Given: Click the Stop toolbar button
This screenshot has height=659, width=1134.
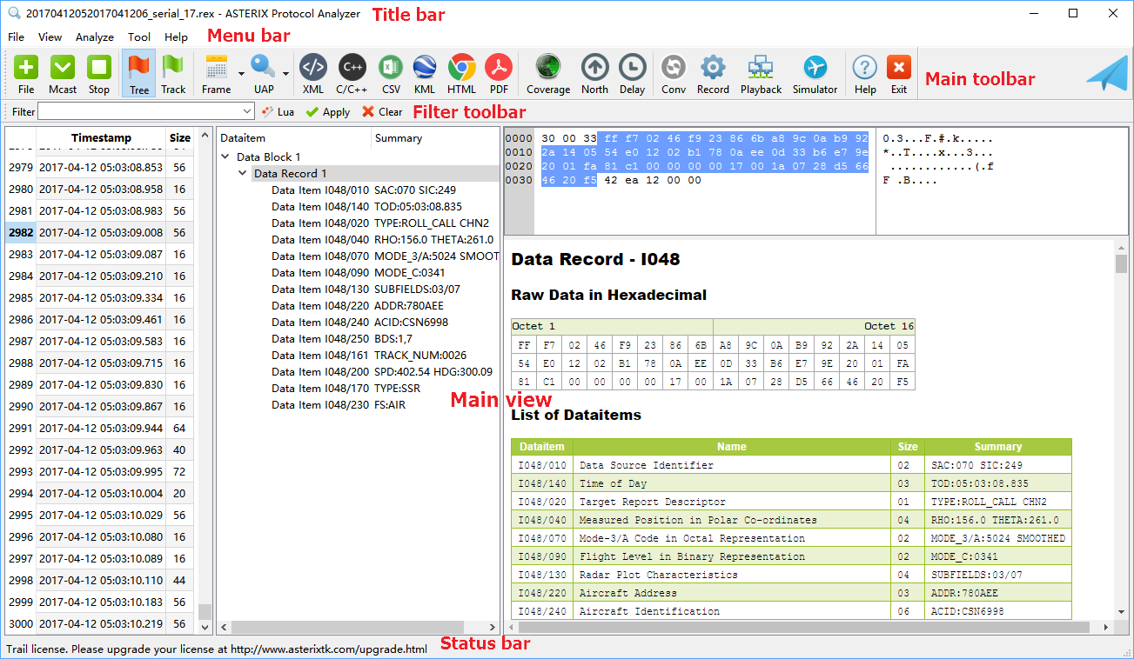Looking at the screenshot, I should tap(99, 74).
